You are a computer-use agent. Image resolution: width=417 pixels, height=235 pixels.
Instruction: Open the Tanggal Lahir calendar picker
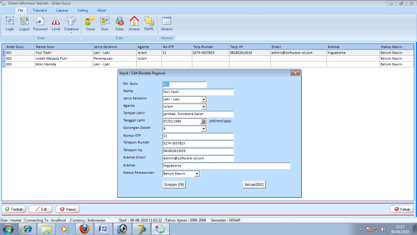click(x=203, y=121)
